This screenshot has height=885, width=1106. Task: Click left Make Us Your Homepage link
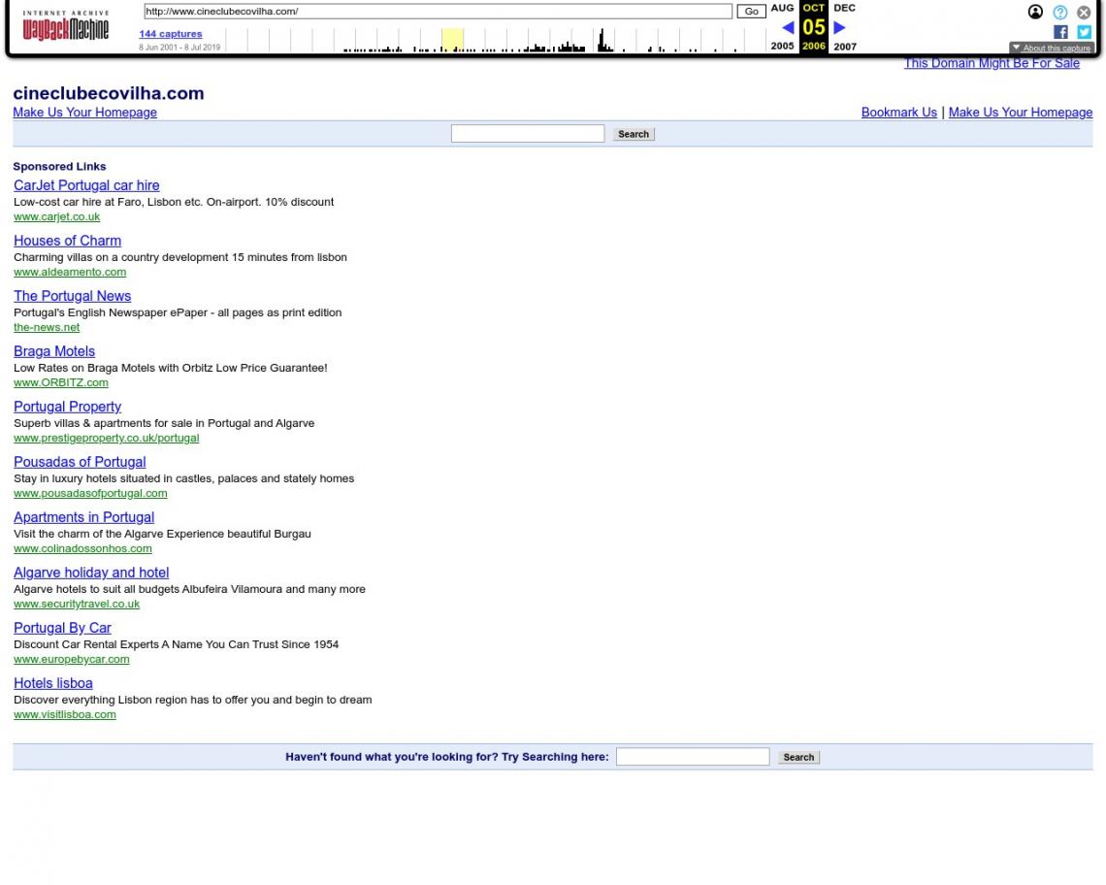tap(84, 113)
